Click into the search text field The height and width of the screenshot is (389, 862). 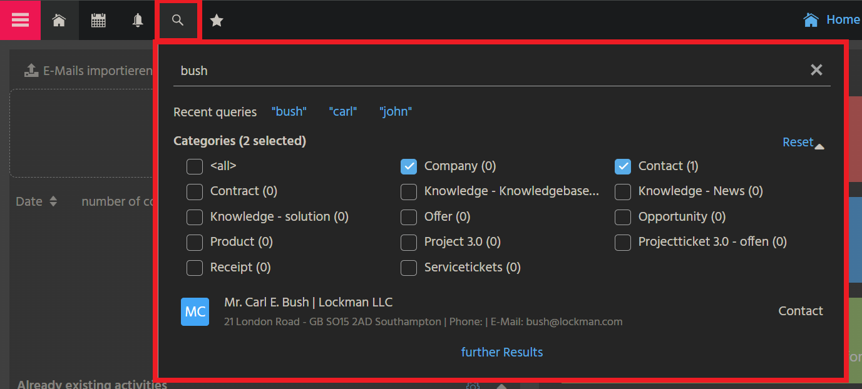(488, 71)
